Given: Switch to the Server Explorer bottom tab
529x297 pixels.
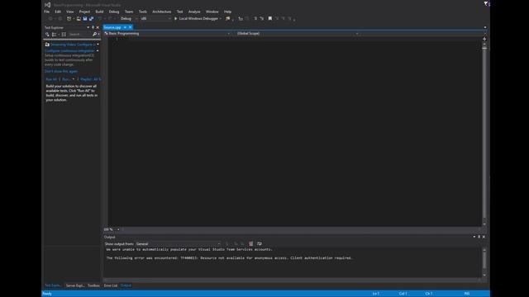Looking at the screenshot, I should click(x=75, y=285).
